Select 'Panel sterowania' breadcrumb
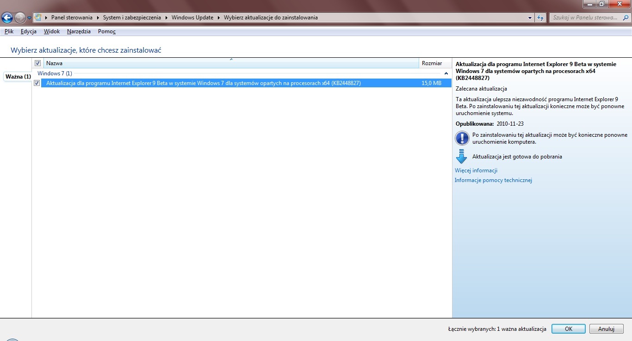Image resolution: width=632 pixels, height=341 pixels. point(72,18)
